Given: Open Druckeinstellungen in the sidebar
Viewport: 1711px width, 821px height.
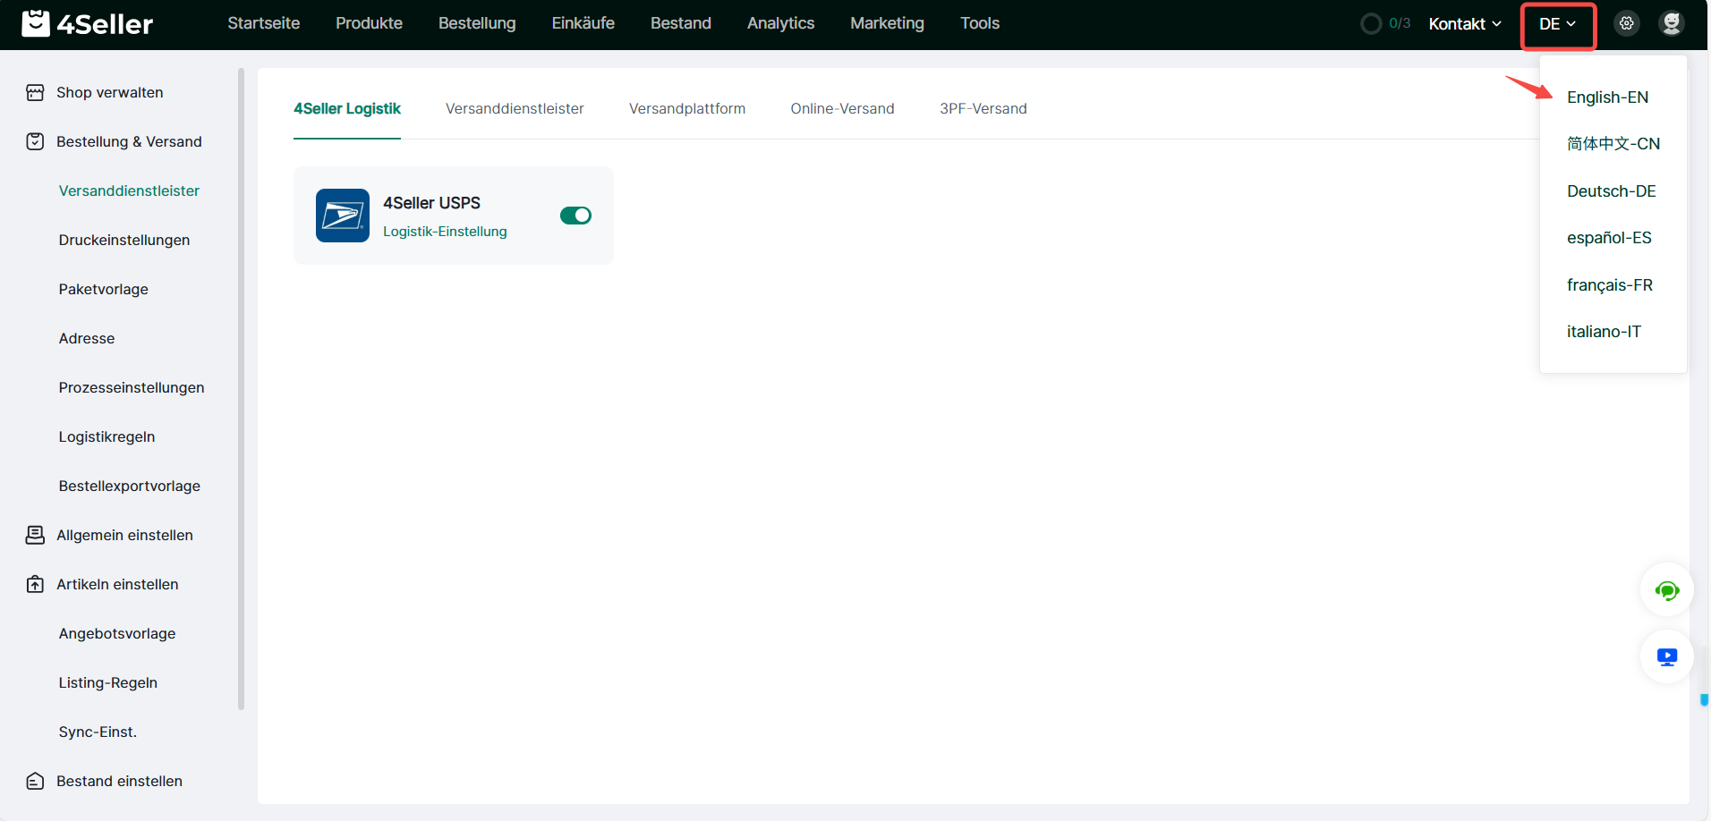Looking at the screenshot, I should point(124,241).
